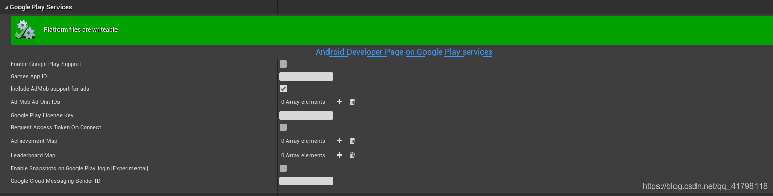Clear all Ad Mob Ad Unit IDs elements
This screenshot has width=773, height=196.
click(352, 102)
